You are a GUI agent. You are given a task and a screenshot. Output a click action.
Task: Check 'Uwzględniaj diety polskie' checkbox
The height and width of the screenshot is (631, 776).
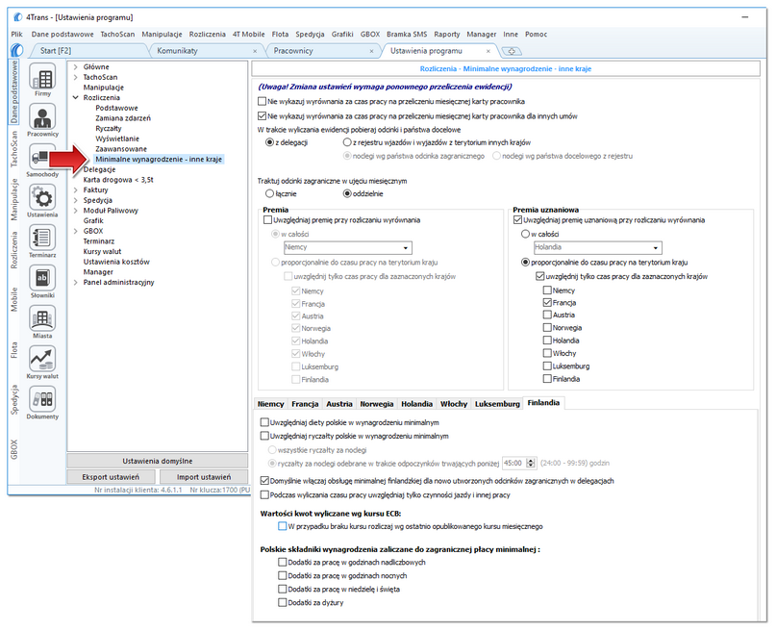264,422
